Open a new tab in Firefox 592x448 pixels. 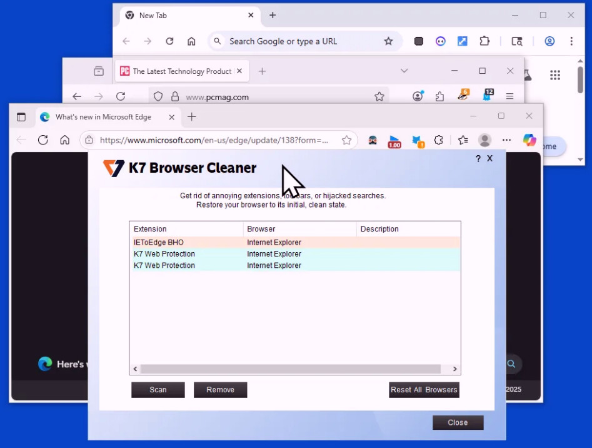coord(262,71)
